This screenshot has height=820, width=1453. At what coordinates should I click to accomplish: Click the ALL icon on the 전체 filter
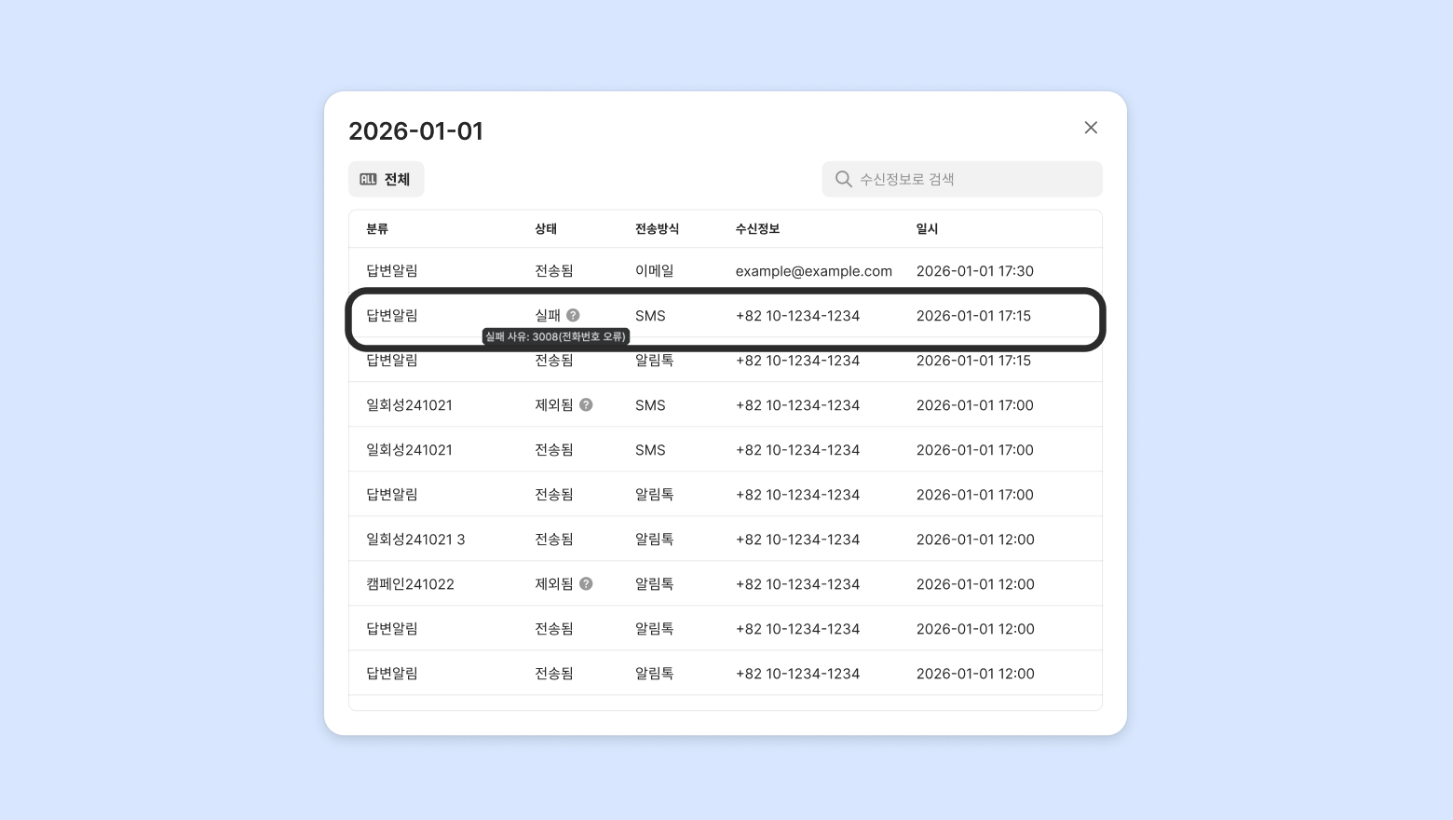point(369,180)
